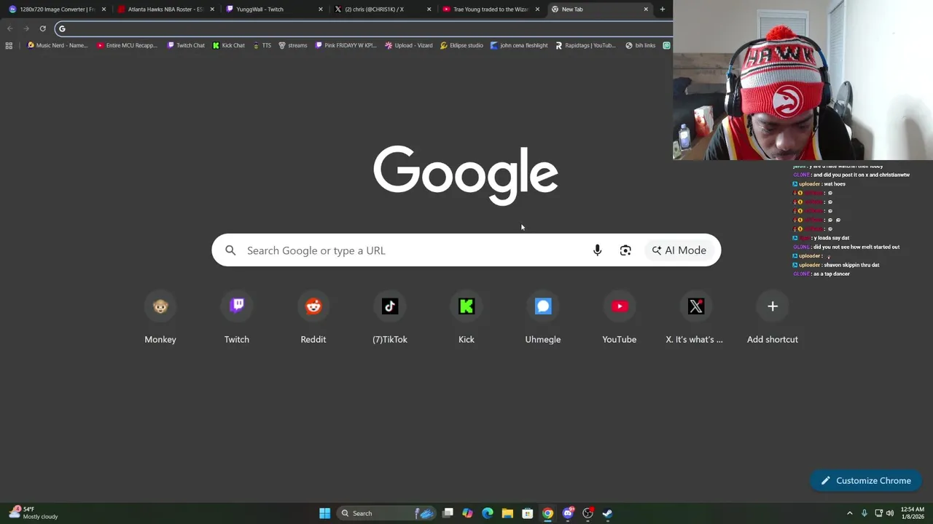933x524 pixels.
Task: Open the Windows Start menu
Action: click(x=324, y=513)
